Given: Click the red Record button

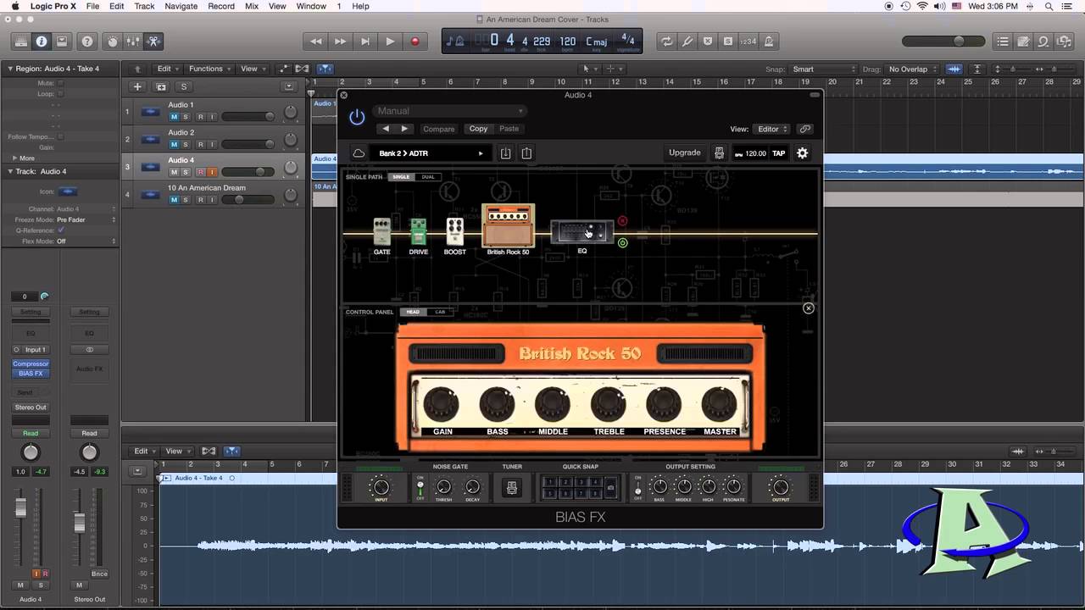Looking at the screenshot, I should click(415, 41).
